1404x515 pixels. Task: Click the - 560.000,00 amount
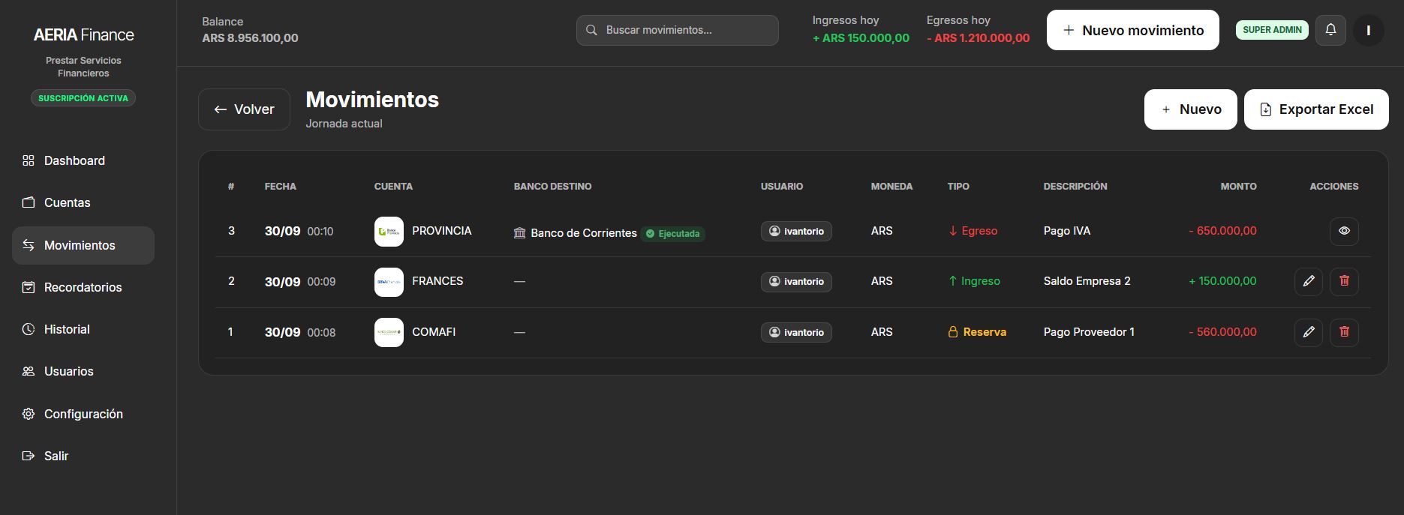pos(1222,332)
